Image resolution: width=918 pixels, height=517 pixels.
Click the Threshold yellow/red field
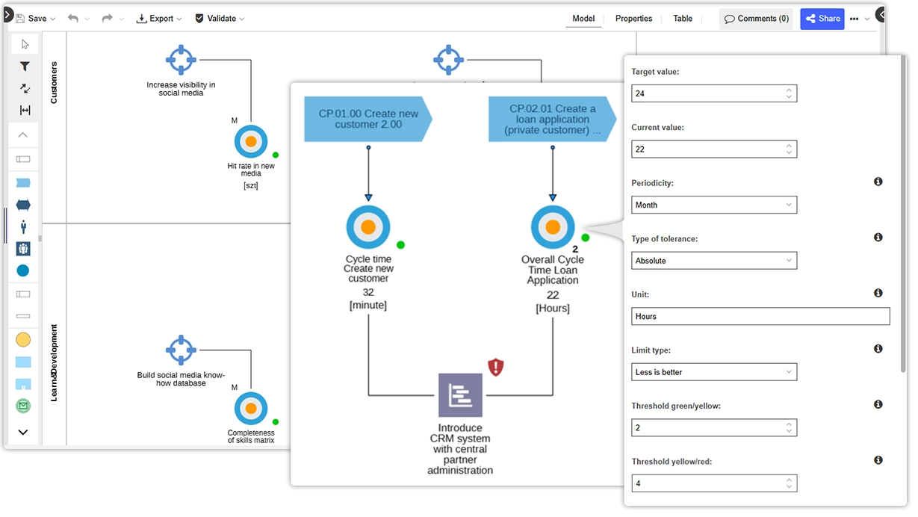coord(714,483)
